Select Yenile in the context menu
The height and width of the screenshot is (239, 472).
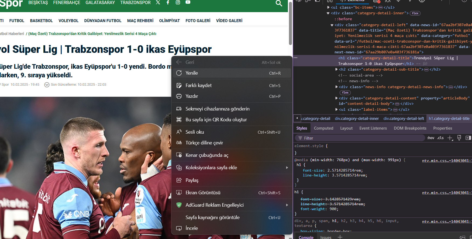tap(232, 73)
